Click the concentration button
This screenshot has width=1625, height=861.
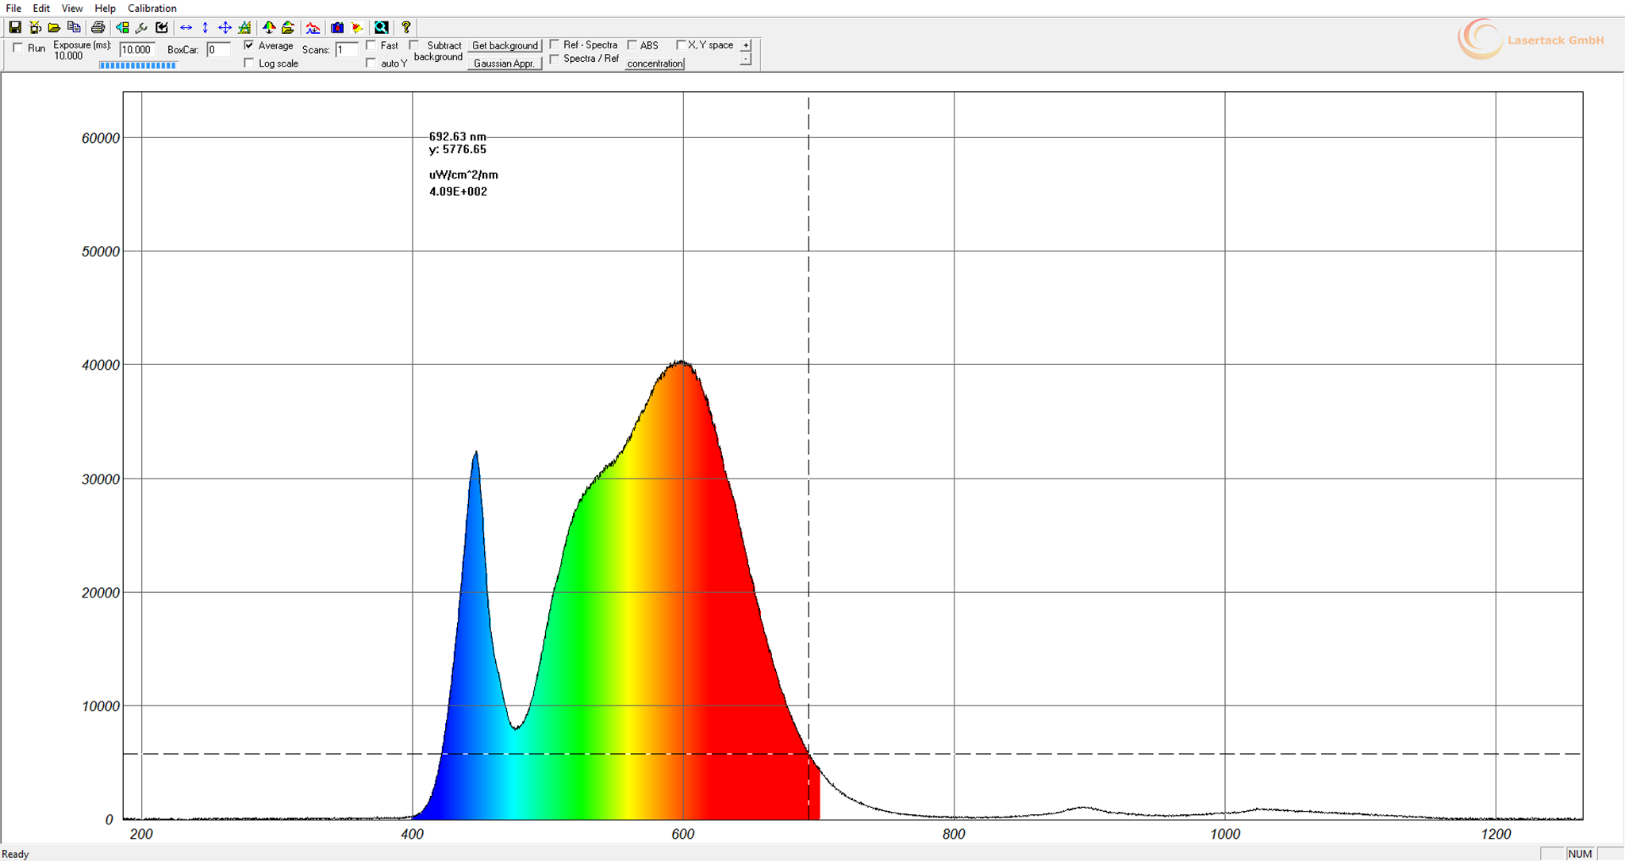point(655,63)
